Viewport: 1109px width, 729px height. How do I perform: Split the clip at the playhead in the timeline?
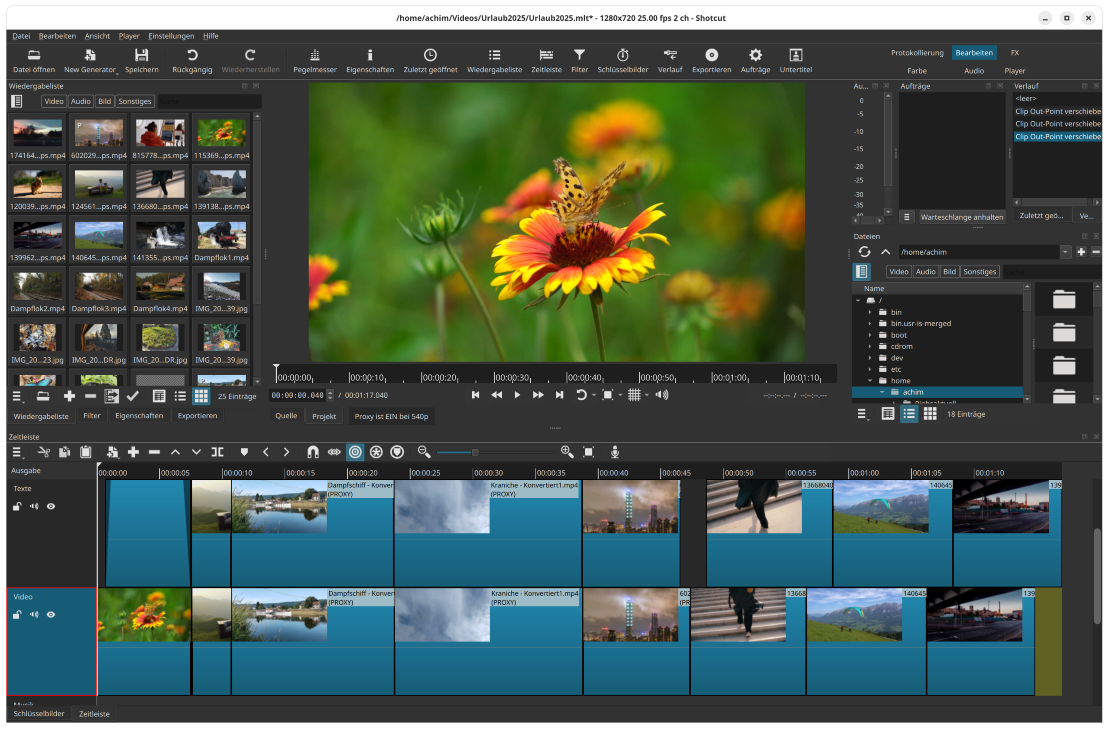click(217, 452)
